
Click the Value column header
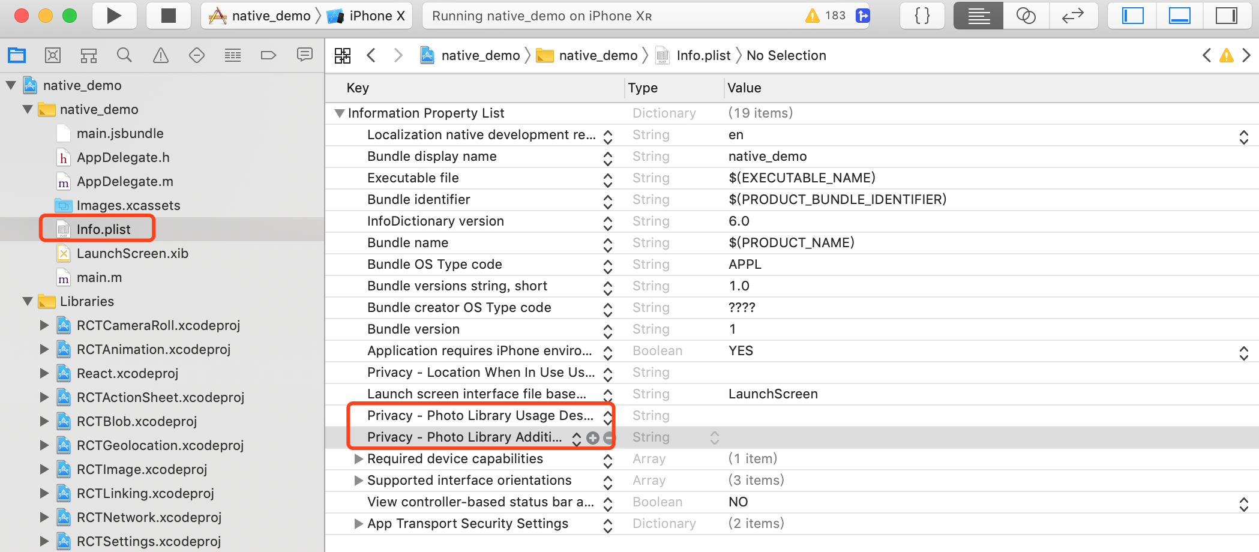pyautogui.click(x=744, y=88)
